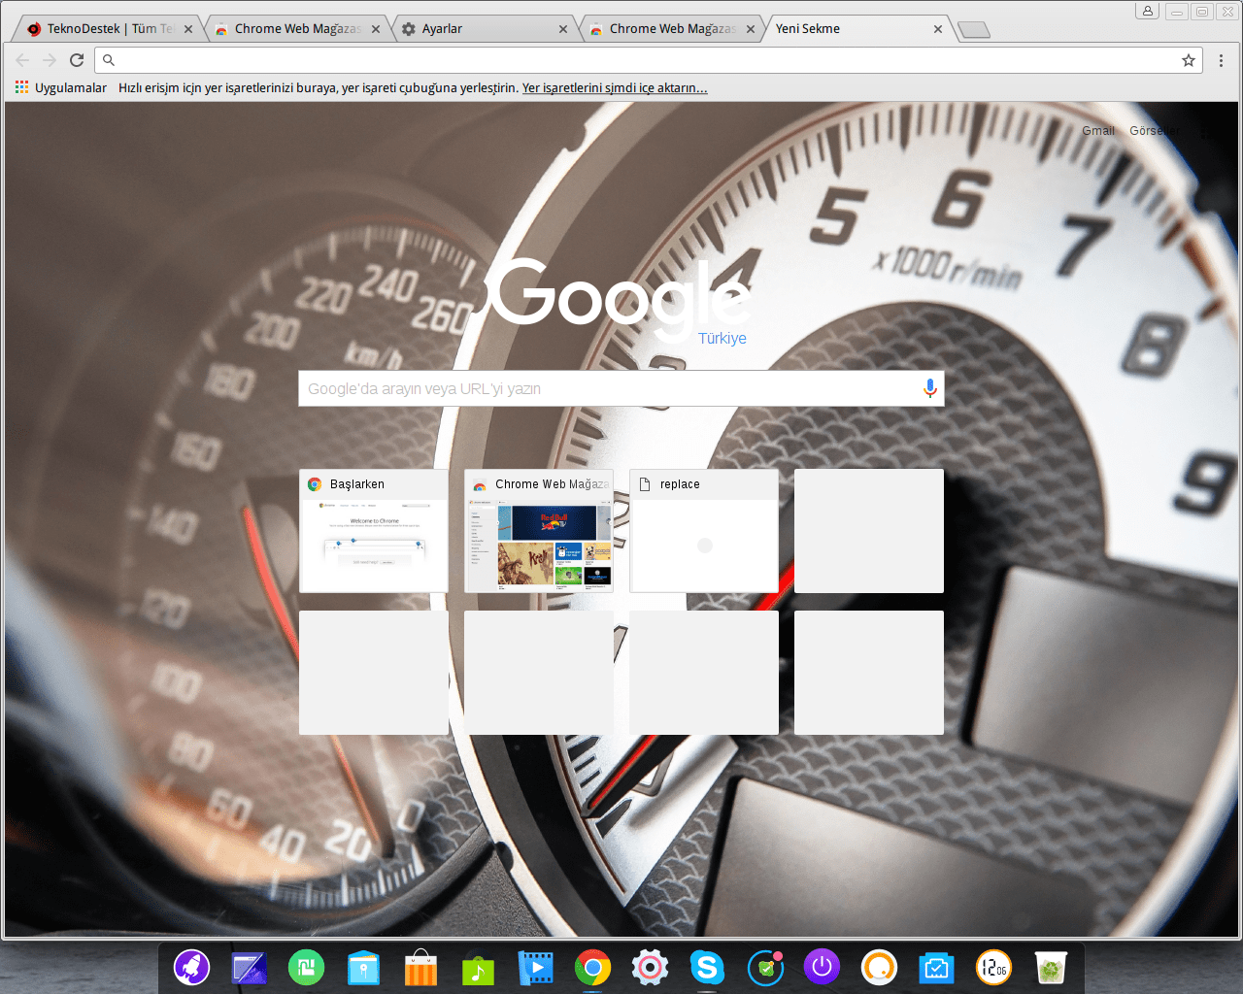Open Gmail from the top right

[1097, 130]
